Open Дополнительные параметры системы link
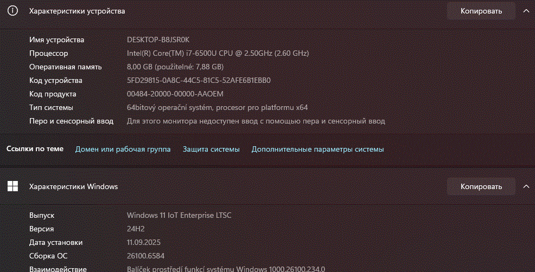Screen dimensions: 535x272 point(317,150)
